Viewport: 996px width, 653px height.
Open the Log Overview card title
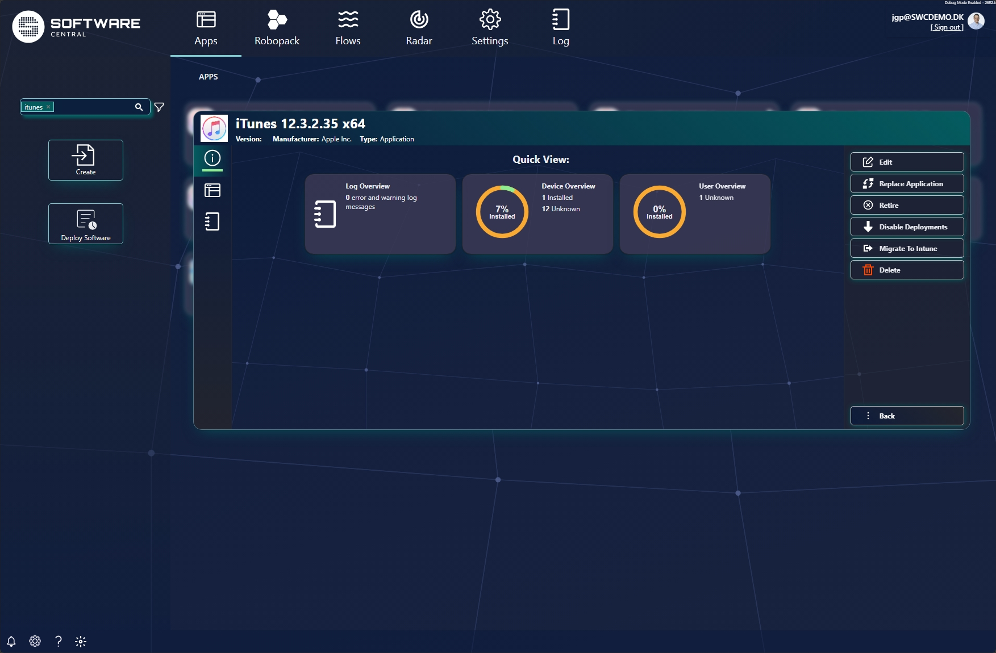click(368, 186)
